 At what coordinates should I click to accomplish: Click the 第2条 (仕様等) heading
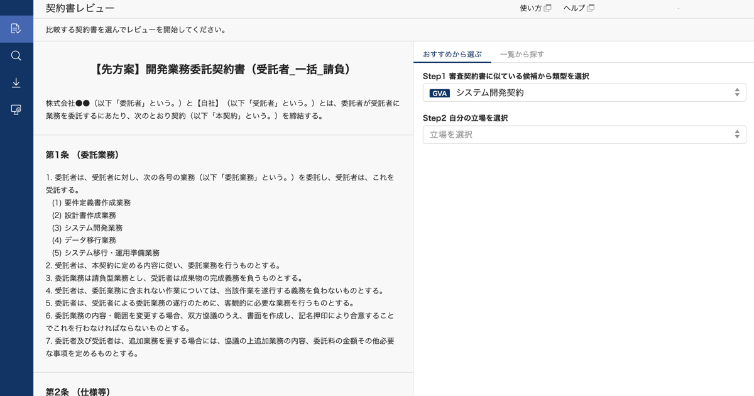pos(78,391)
